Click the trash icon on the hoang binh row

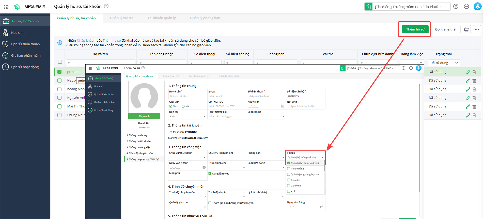(474, 89)
